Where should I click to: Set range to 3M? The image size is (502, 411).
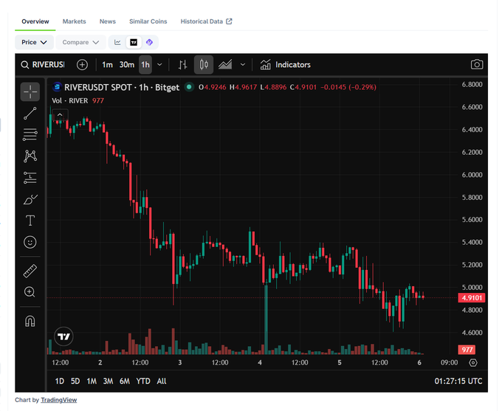pos(108,381)
